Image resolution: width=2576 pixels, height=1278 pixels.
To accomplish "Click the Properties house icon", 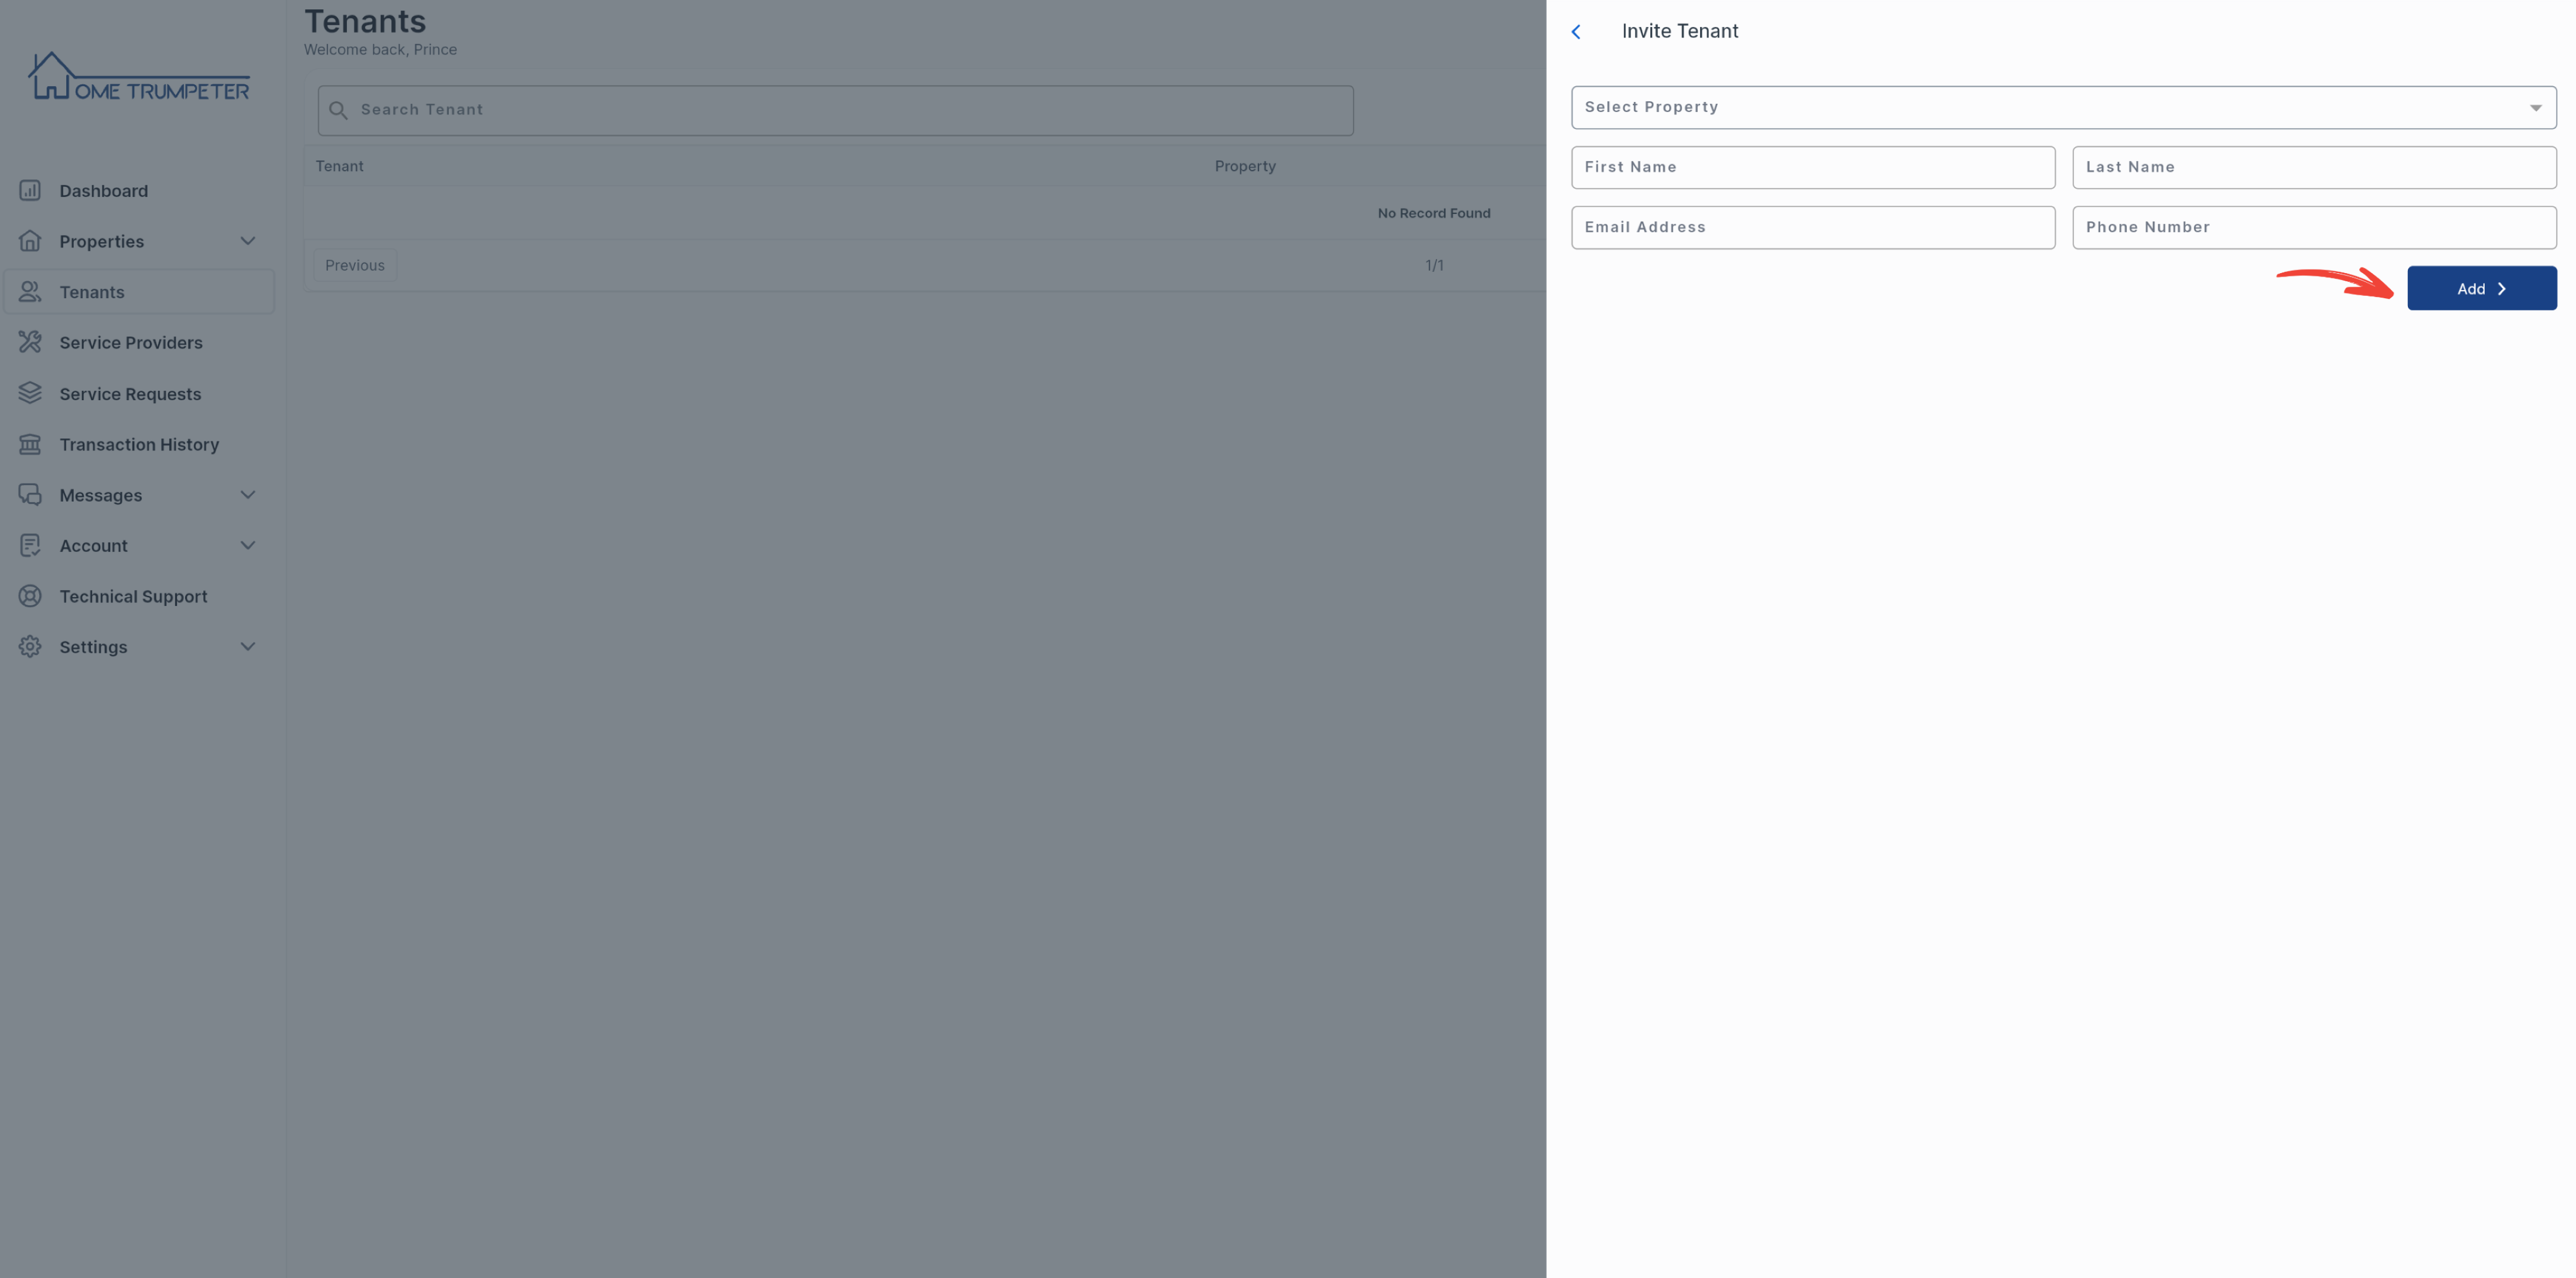I will click(30, 241).
